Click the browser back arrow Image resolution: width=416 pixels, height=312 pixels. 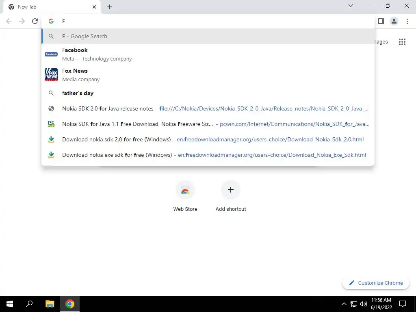(x=9, y=21)
